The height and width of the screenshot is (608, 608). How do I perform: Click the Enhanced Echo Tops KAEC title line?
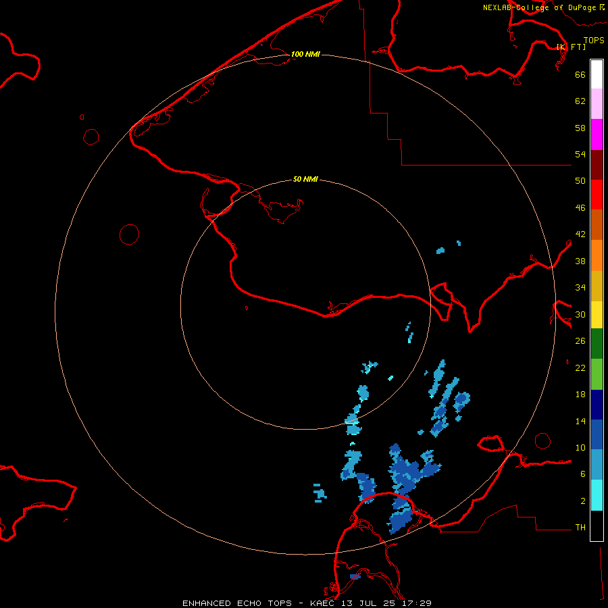click(x=307, y=603)
